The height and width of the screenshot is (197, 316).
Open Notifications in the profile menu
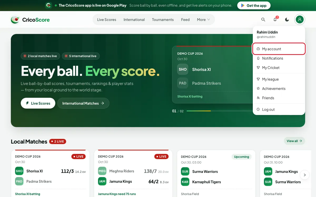click(279, 58)
